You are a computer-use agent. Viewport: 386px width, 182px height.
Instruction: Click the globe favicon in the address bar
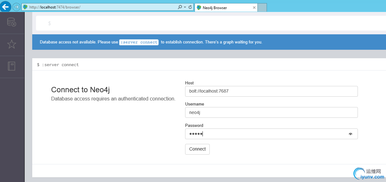point(25,7)
